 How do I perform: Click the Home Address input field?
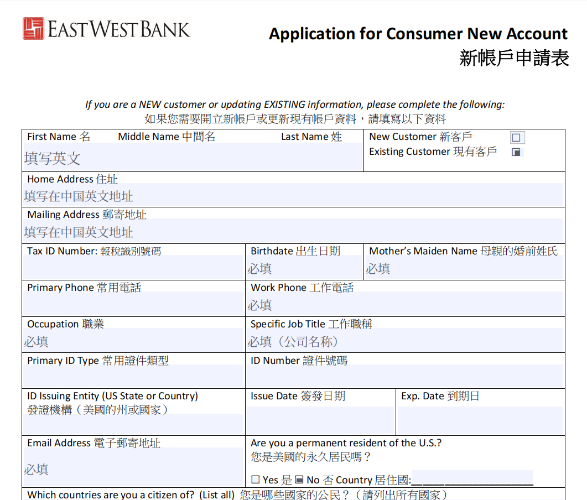coord(293,195)
